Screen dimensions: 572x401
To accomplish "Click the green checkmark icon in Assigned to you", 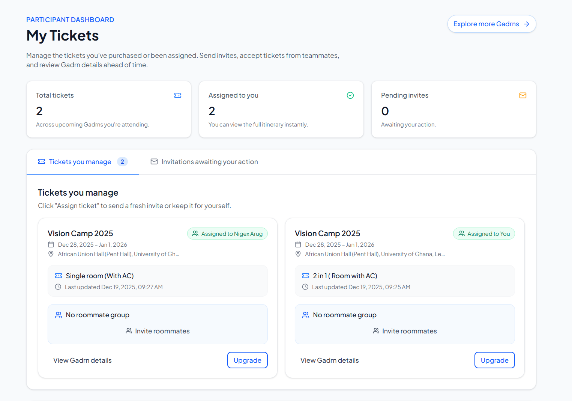I will (x=350, y=95).
